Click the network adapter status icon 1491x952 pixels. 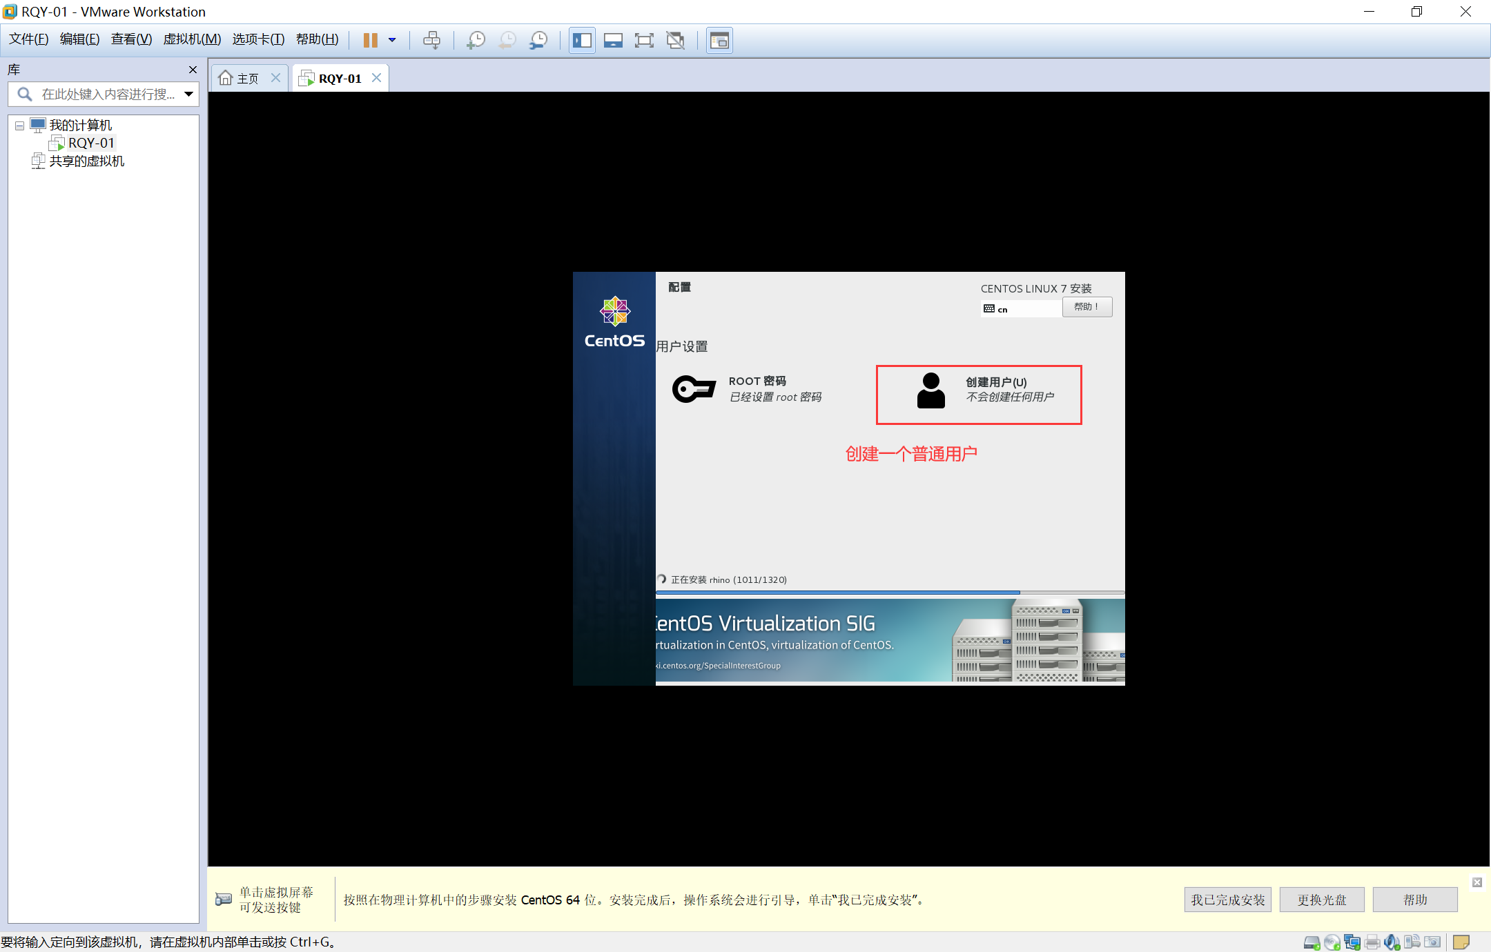(x=1352, y=942)
